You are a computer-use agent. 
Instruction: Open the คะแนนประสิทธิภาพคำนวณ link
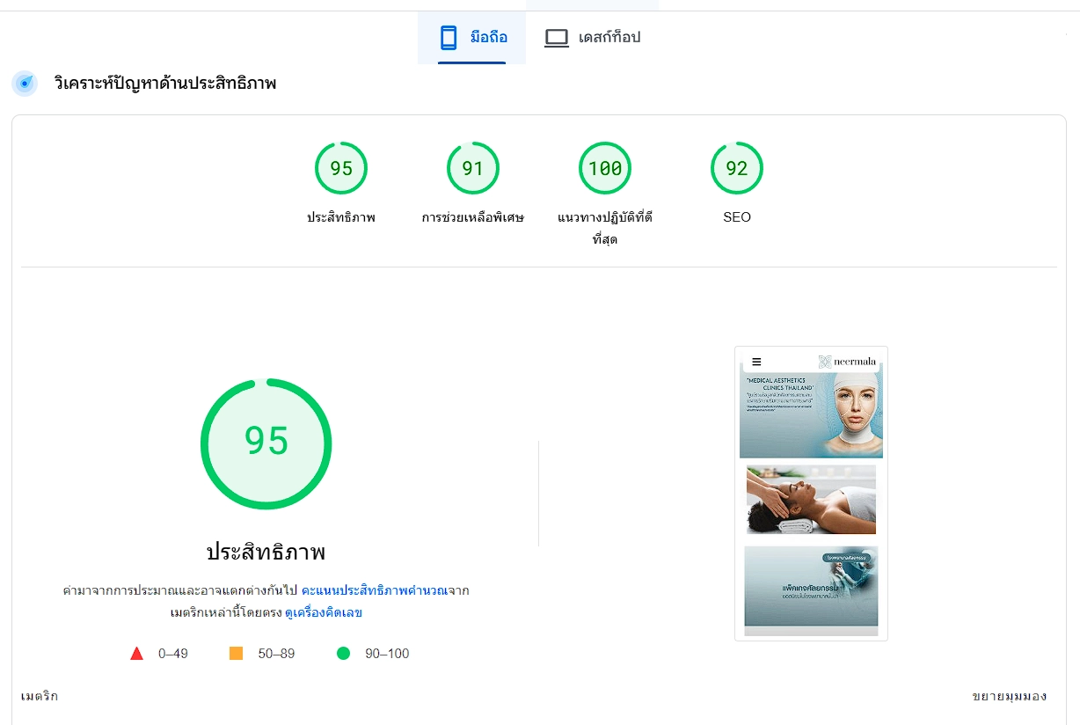click(x=374, y=590)
